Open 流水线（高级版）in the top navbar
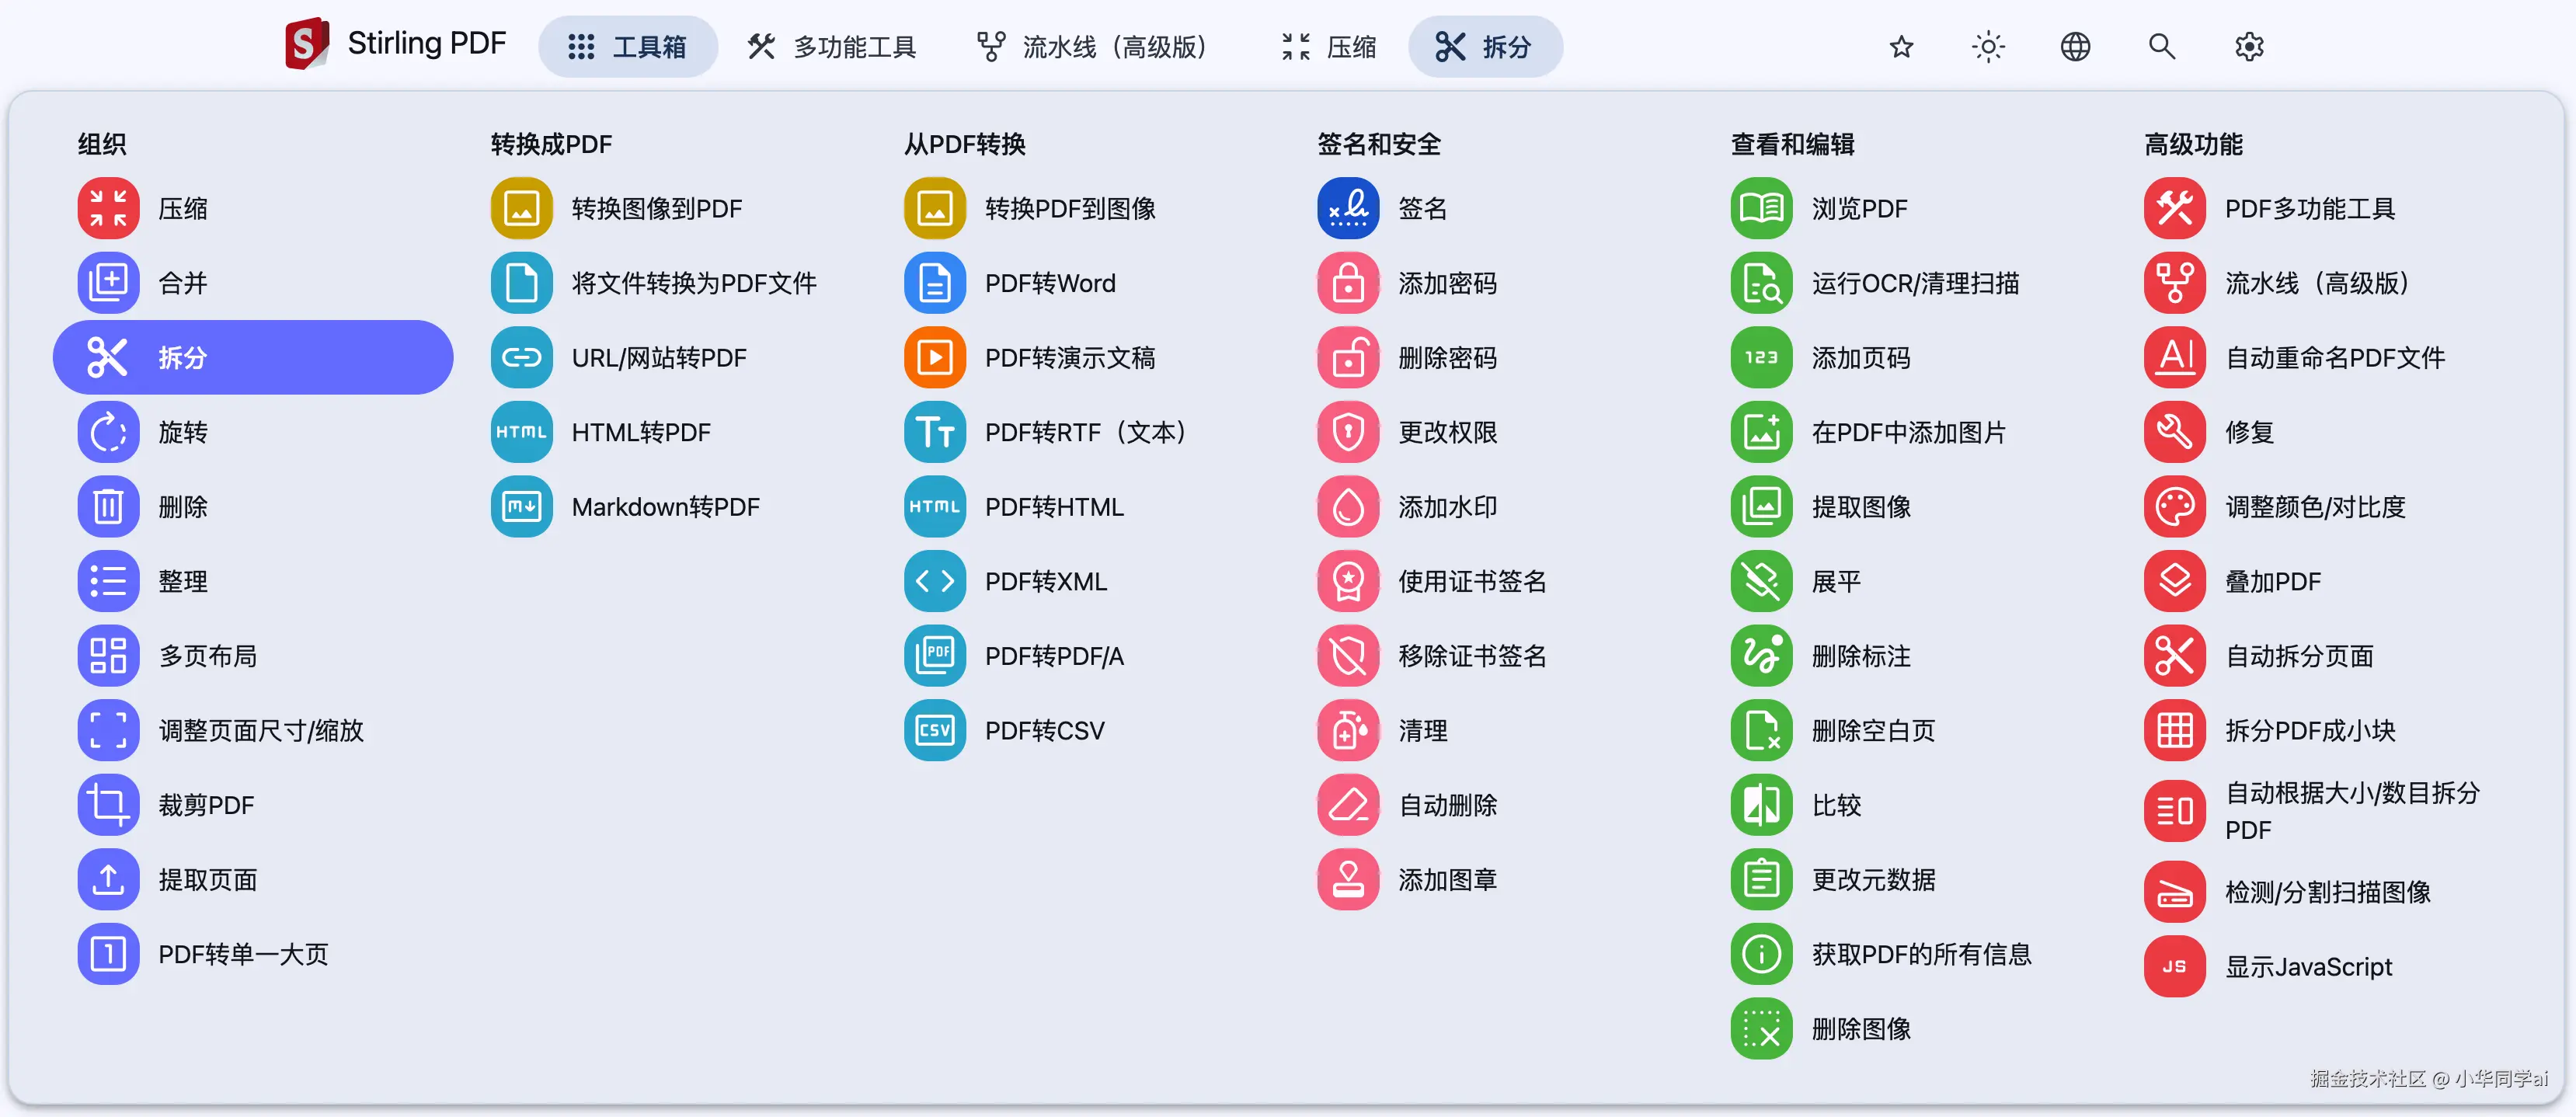This screenshot has width=2576, height=1117. [1093, 46]
